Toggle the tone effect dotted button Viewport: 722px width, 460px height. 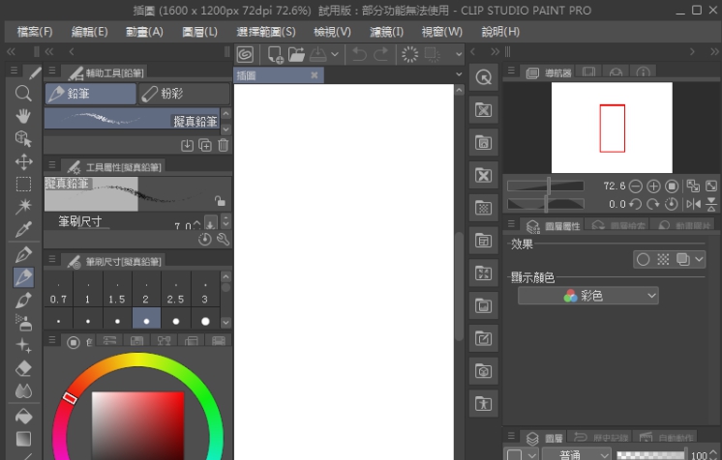[663, 259]
